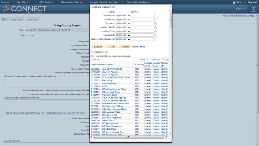Click the Description search input field
Viewport: 259px width, 146px height.
click(142, 19)
